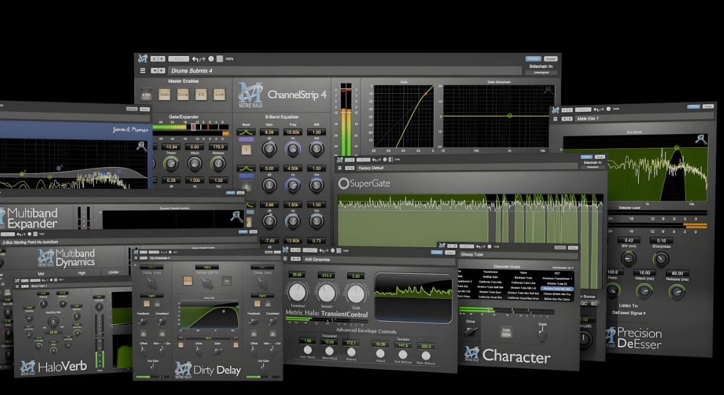Click the EQ band 1 frequency value 15.00k
This screenshot has height=395, width=724.
[x=293, y=132]
